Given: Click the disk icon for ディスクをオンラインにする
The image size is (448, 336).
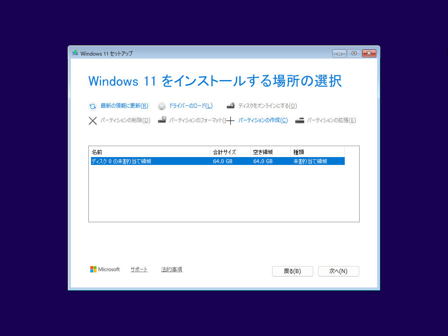Looking at the screenshot, I should click(231, 106).
